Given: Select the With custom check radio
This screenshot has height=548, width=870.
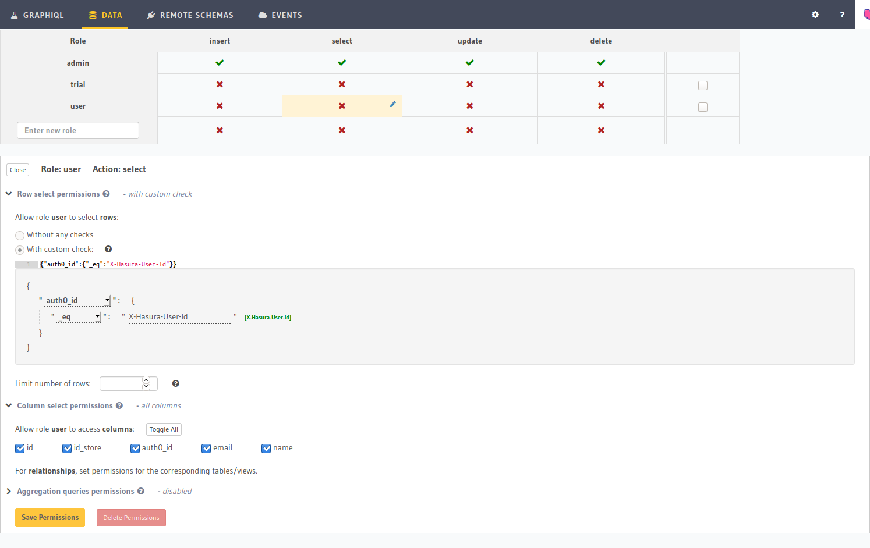Looking at the screenshot, I should (x=20, y=250).
